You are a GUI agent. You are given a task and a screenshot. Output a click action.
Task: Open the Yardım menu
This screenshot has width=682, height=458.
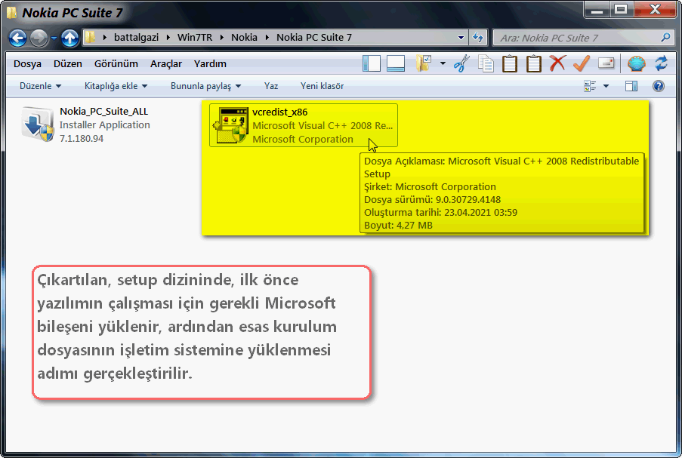[x=210, y=64]
